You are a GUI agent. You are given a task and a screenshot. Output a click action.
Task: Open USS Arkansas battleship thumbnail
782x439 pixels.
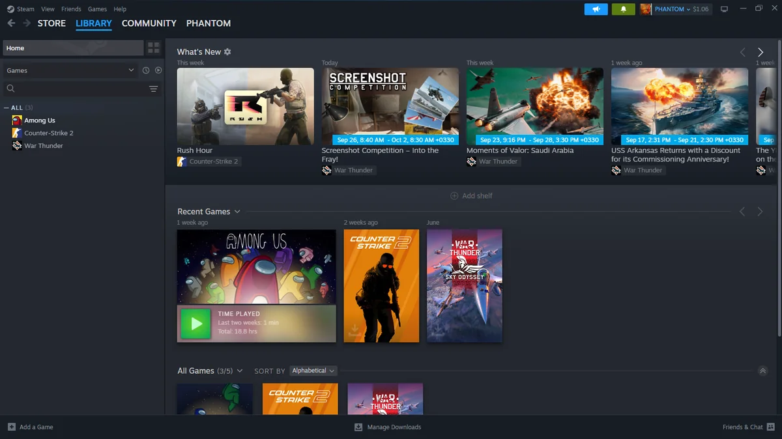click(679, 106)
